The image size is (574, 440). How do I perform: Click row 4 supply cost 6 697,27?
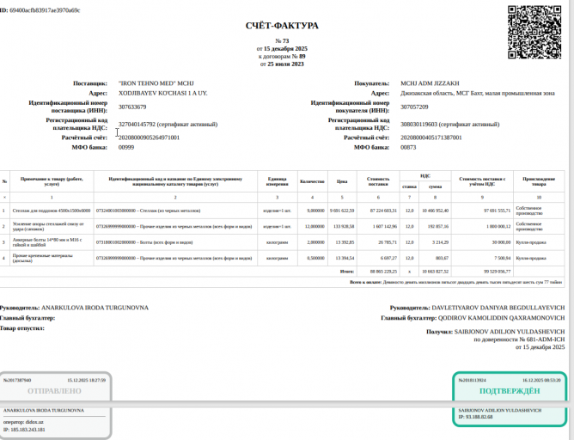click(388, 258)
